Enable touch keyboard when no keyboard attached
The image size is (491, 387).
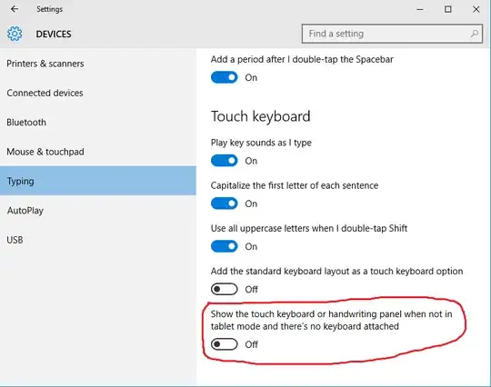tap(225, 344)
